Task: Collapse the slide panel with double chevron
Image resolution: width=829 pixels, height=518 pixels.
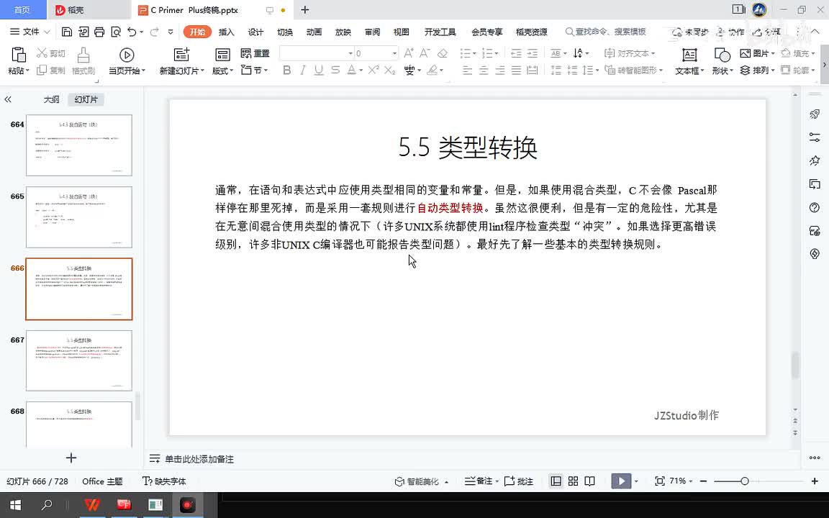Action: [8, 99]
